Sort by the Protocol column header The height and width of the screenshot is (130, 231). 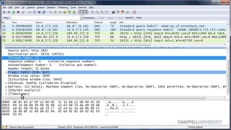98,22
